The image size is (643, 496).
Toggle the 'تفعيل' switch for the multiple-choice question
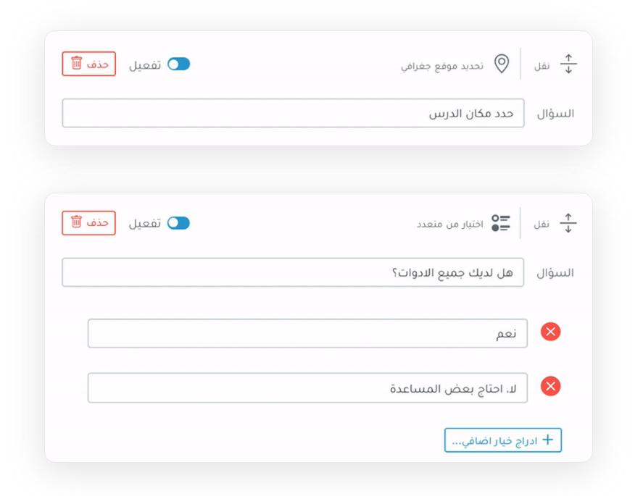coord(178,223)
